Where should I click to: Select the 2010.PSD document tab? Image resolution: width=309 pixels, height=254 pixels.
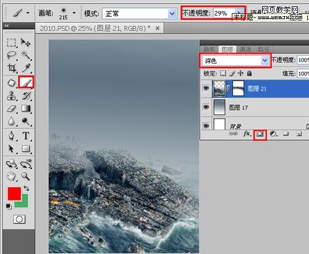[95, 28]
